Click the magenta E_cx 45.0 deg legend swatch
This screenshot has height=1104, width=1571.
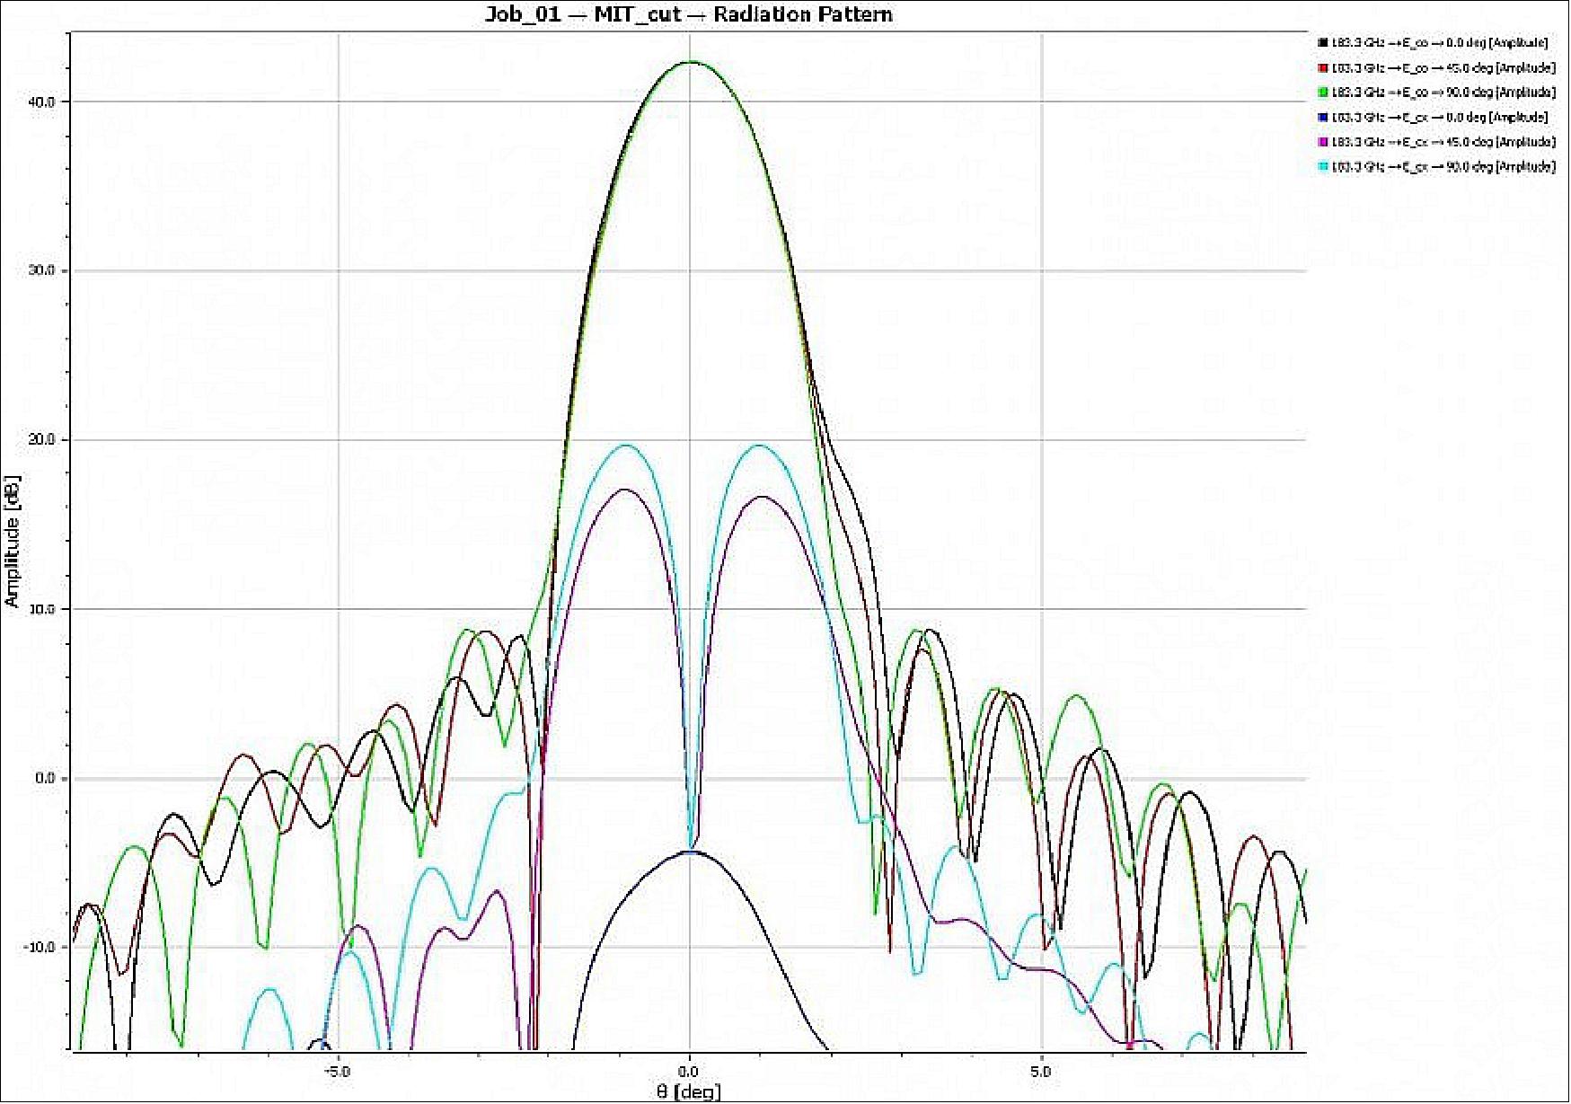tap(1322, 142)
